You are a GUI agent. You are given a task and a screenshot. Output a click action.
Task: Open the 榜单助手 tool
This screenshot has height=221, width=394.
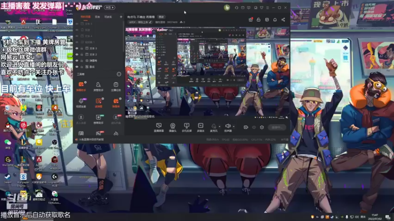coord(98,119)
